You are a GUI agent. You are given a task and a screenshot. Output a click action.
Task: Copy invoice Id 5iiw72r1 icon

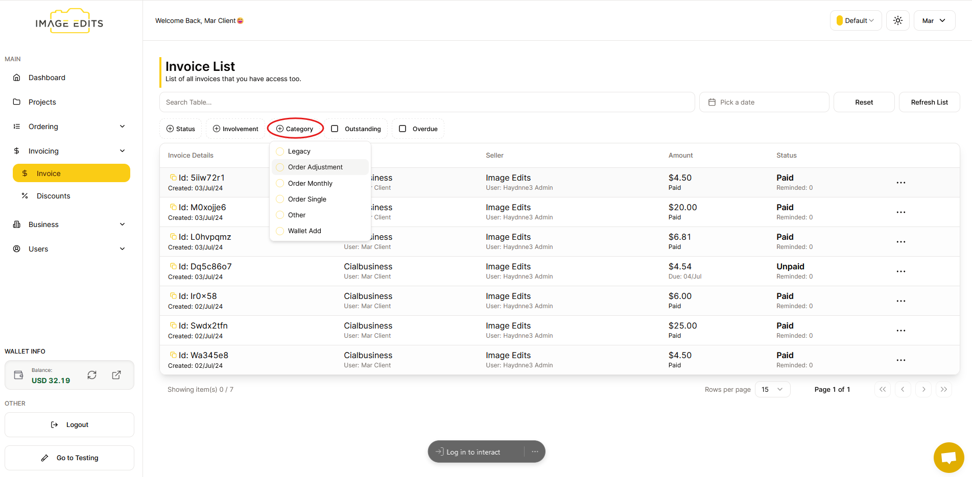click(x=173, y=178)
